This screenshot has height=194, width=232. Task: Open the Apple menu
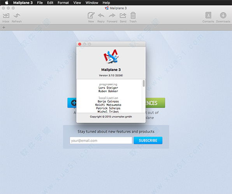7,3
